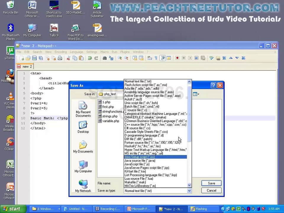Click the Playback macro icon
This screenshot has width=284, height=213.
pos(190,58)
